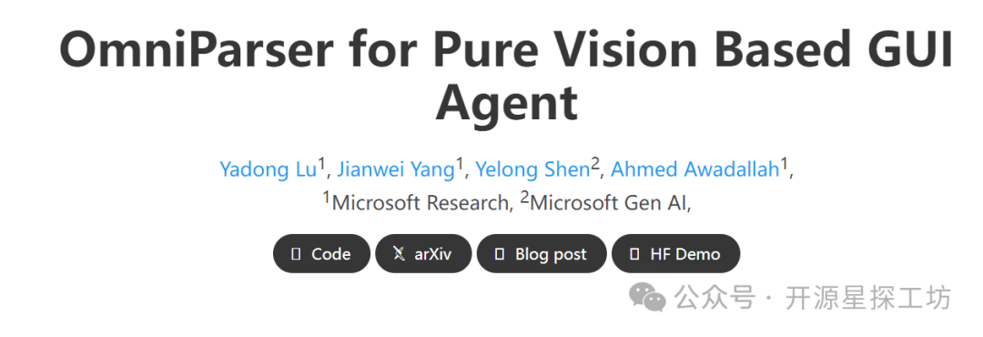983x337 pixels.
Task: Open Yadong Lu's author link
Action: click(268, 169)
